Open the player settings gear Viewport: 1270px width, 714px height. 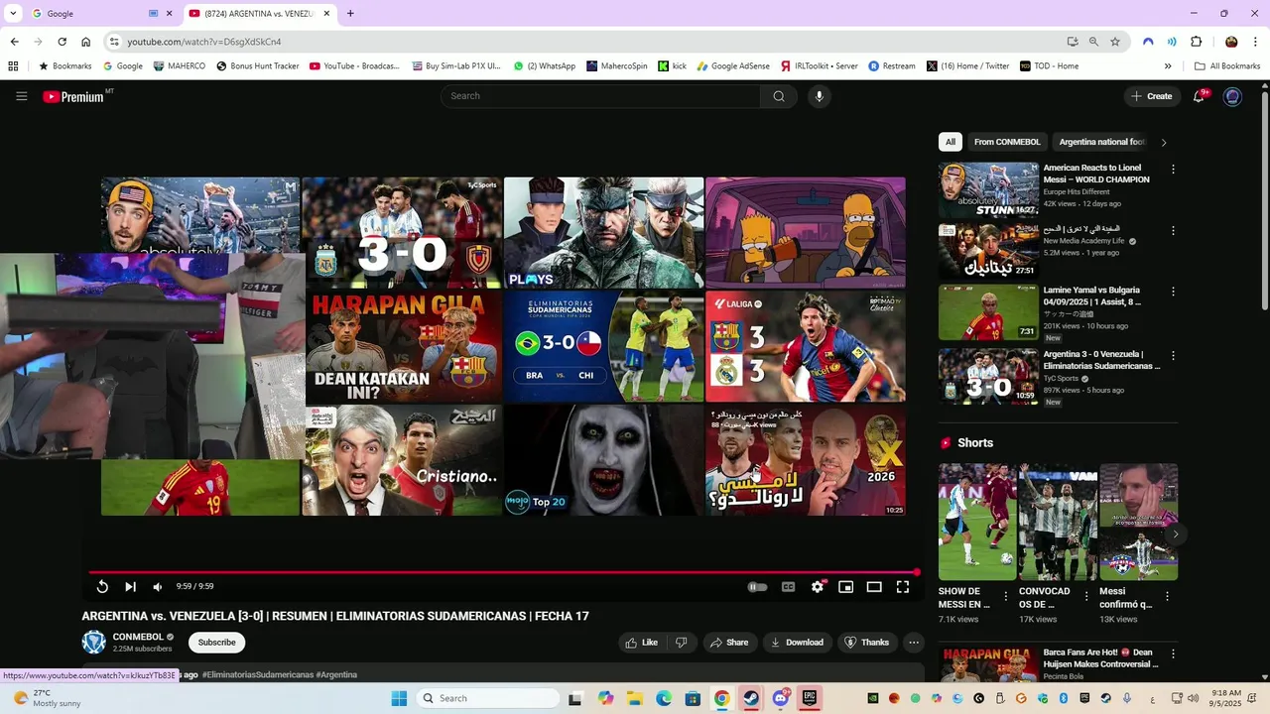click(x=817, y=587)
